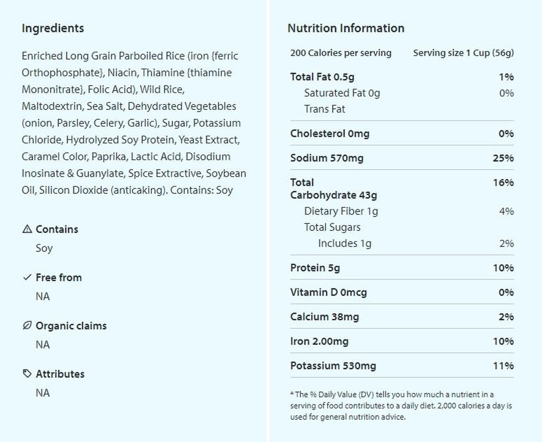542x442 pixels.
Task: Click the Attributes label
Action: [x=60, y=374]
